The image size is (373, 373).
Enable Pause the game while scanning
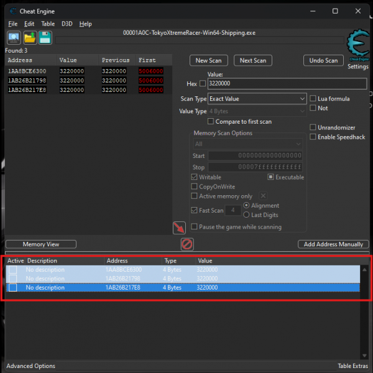coord(194,226)
